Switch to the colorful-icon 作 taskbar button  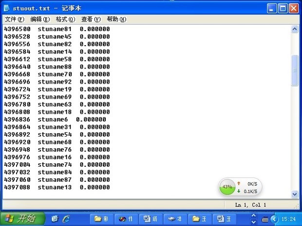tap(126, 219)
